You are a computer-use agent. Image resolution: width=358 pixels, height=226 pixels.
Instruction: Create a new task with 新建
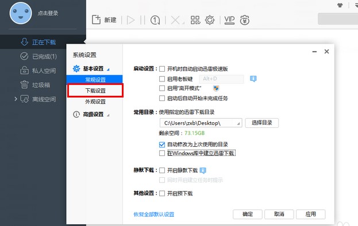coord(104,20)
